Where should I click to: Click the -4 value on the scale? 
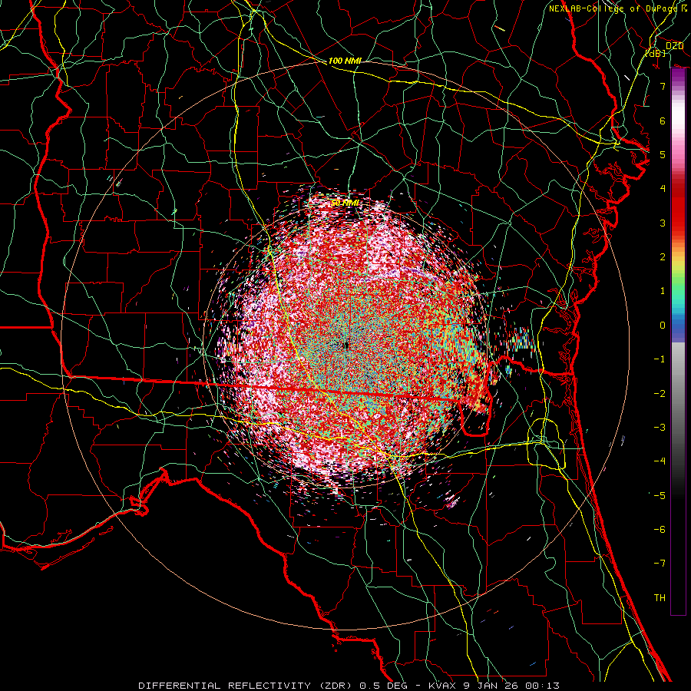(660, 461)
